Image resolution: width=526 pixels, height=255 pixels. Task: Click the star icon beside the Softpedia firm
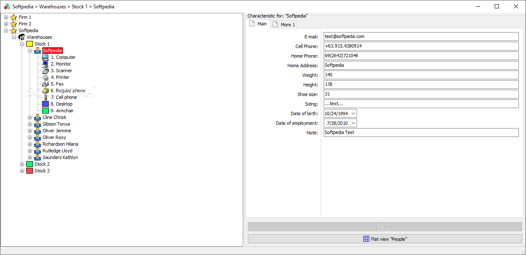14,30
